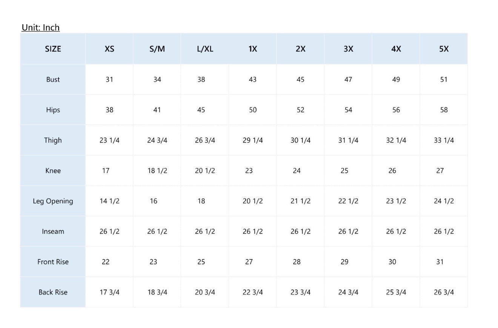Click the Thigh value 24 3/4

coord(157,140)
